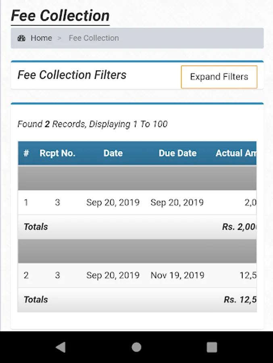
Task: Click the second gray group header bar
Action: (137, 251)
